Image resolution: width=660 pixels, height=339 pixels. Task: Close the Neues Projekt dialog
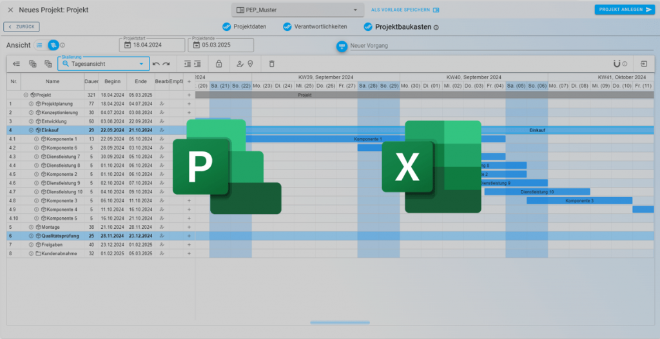pos(10,10)
